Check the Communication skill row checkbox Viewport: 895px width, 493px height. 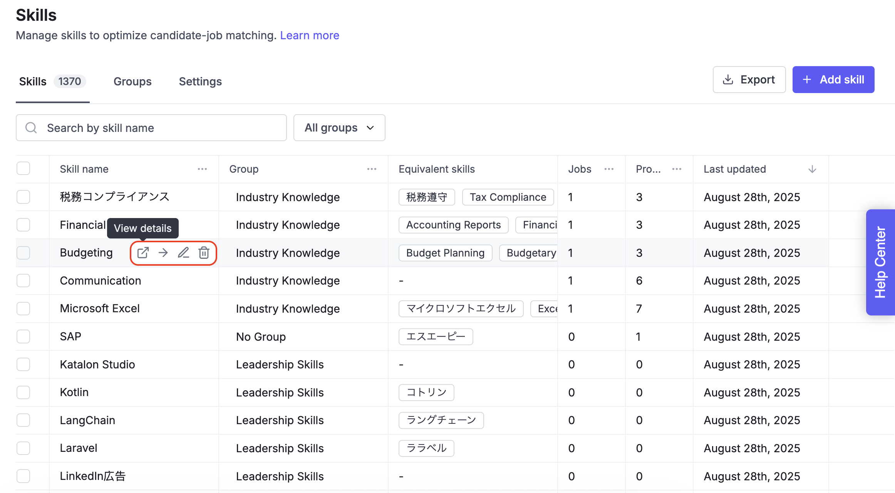tap(23, 281)
